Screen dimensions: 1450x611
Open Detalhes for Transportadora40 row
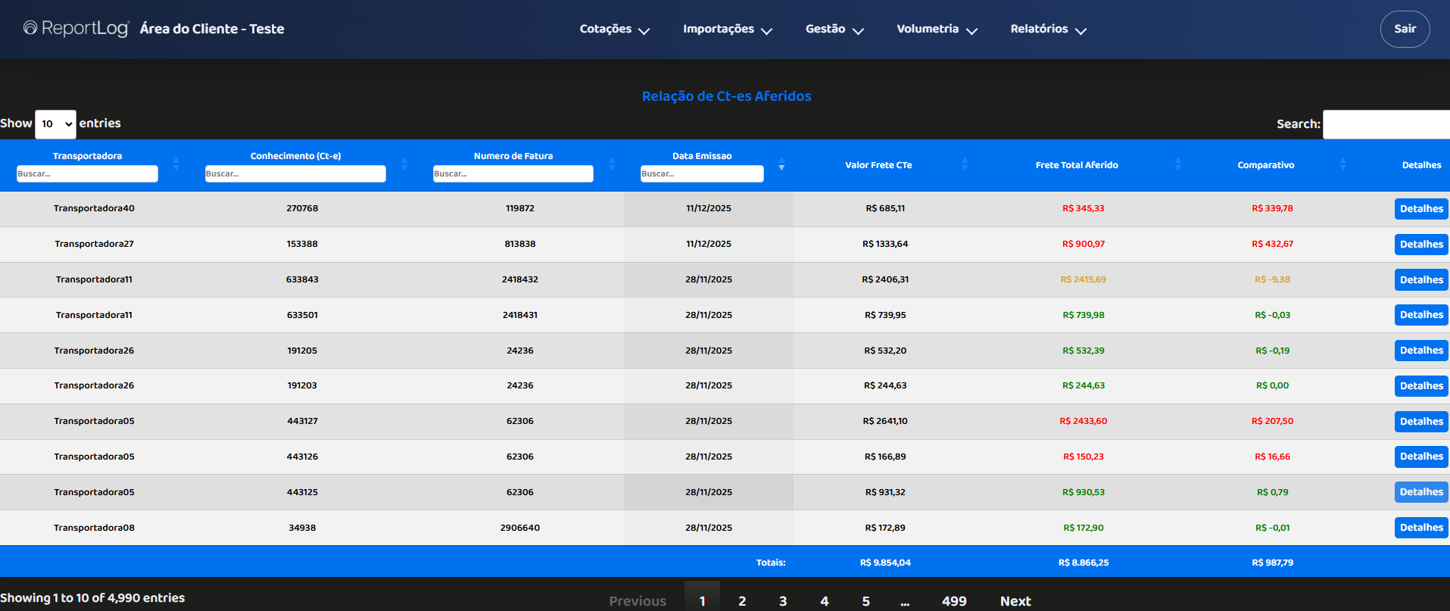1420,209
